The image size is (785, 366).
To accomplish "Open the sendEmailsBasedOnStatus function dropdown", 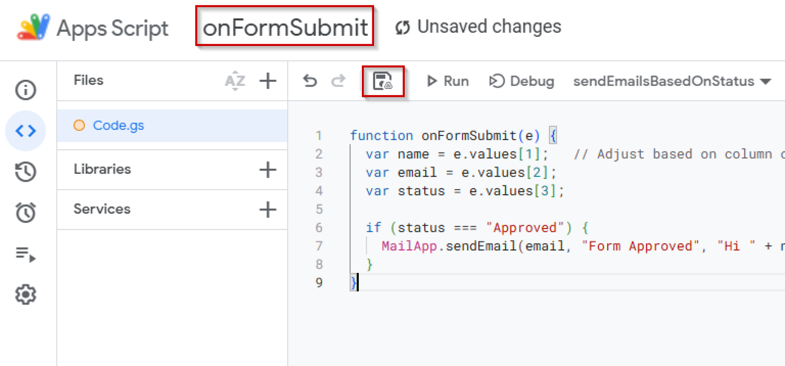I will 672,81.
